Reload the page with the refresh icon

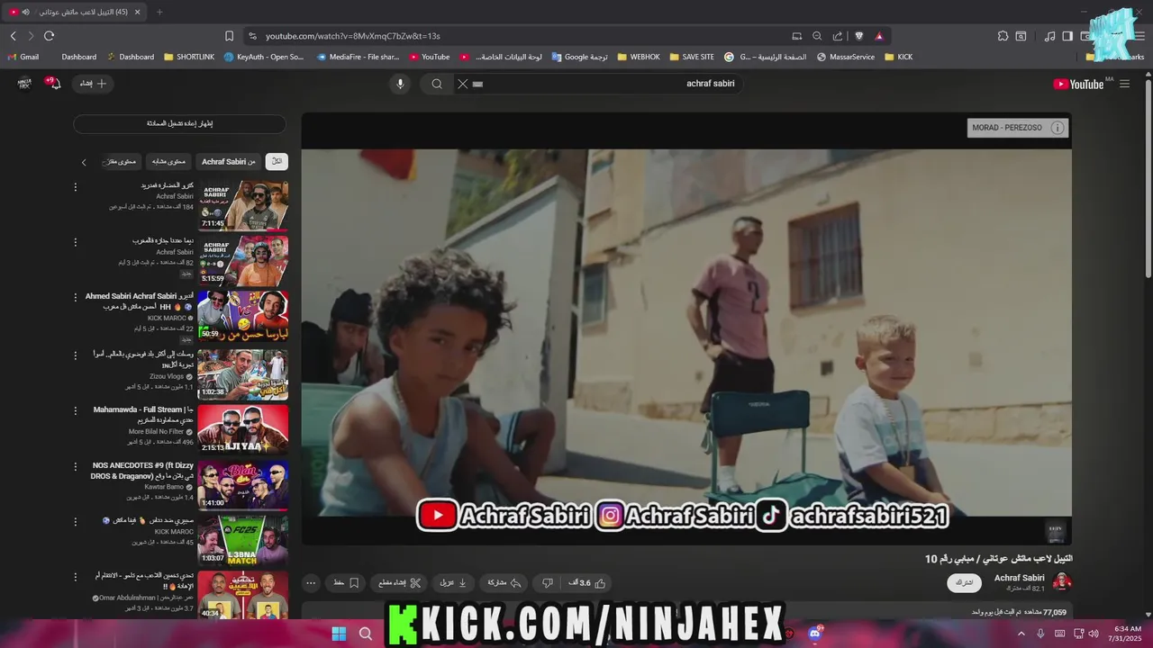pos(49,36)
